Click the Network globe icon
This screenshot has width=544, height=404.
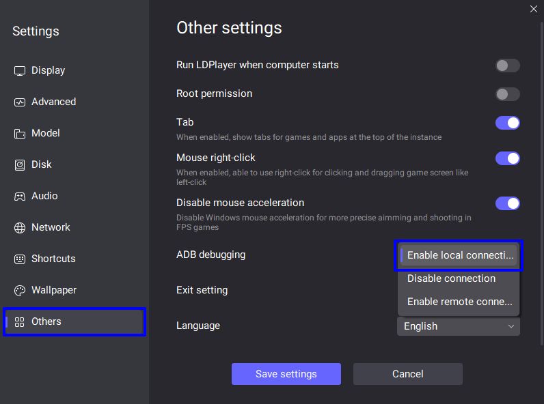tap(20, 228)
